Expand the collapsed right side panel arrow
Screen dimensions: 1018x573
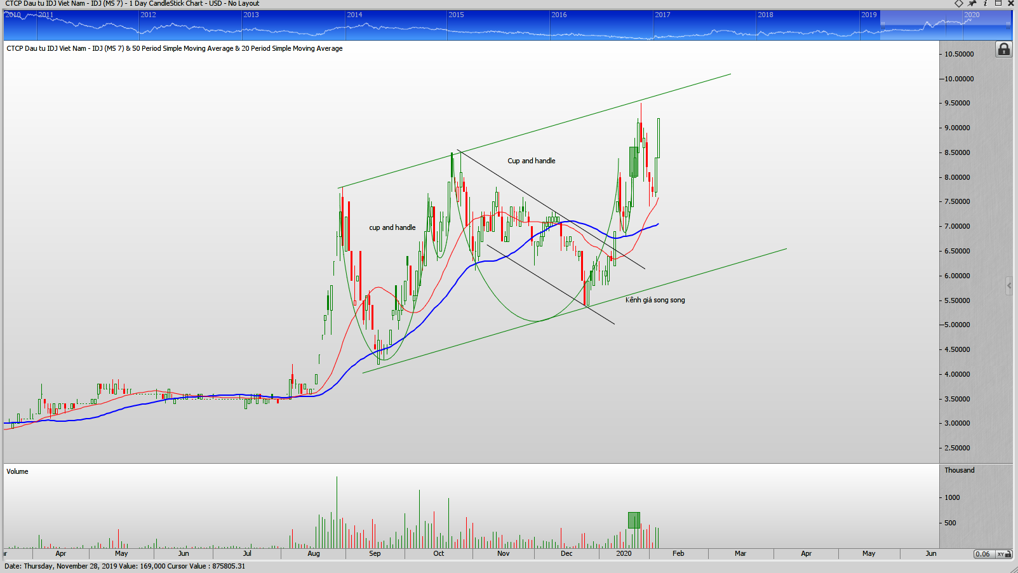click(x=1009, y=286)
